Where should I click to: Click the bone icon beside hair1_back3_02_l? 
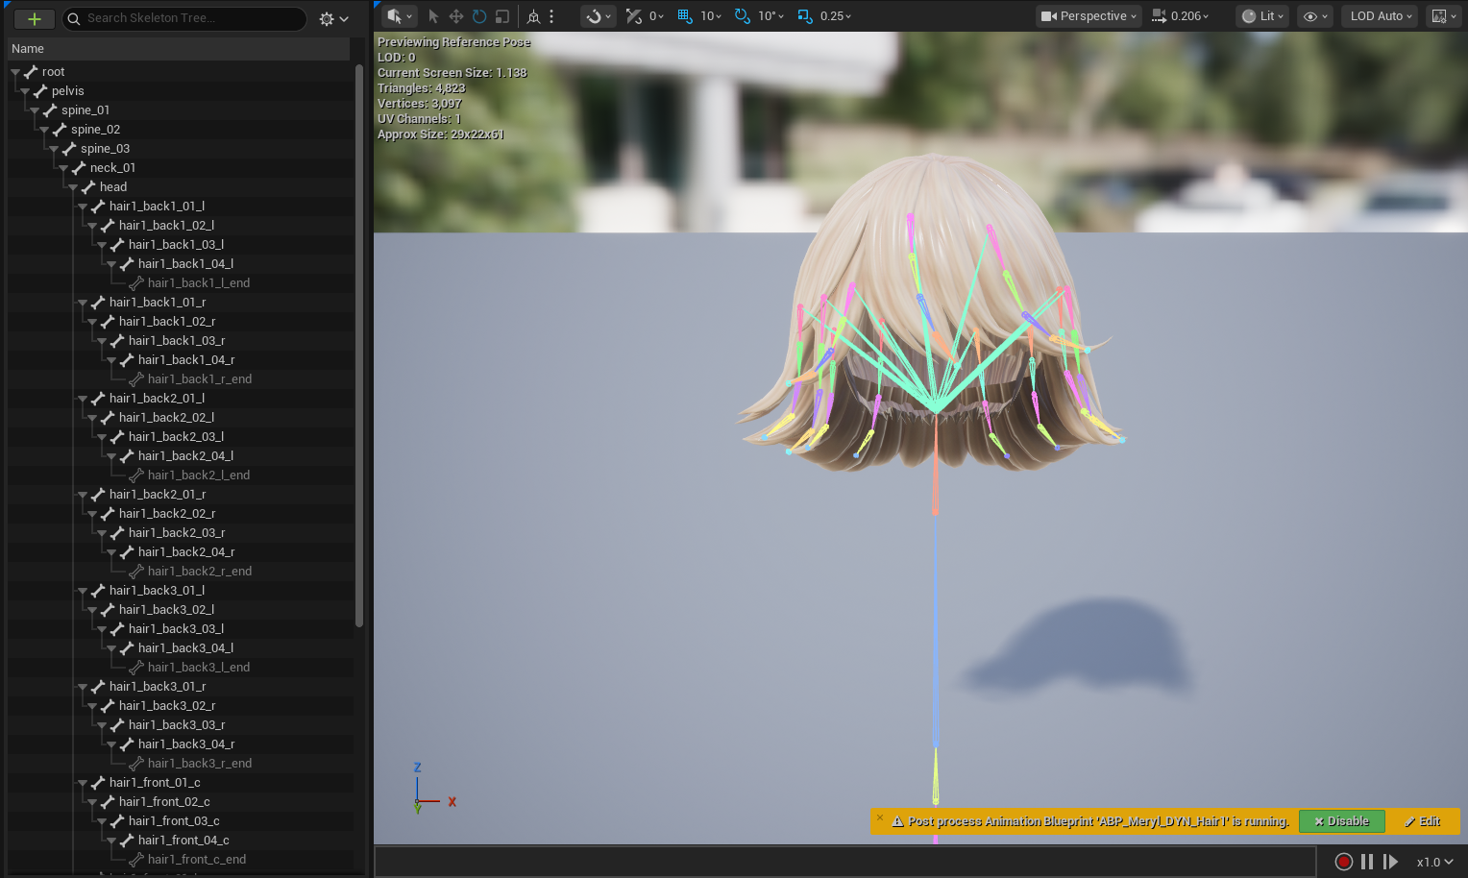tap(108, 610)
